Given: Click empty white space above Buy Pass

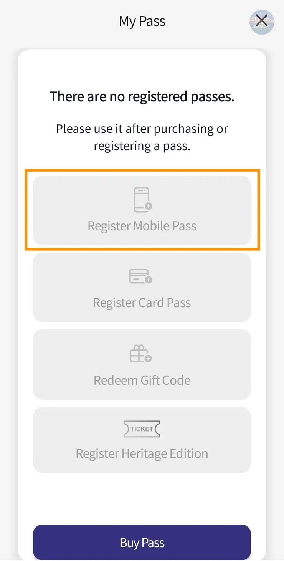Looking at the screenshot, I should point(142,499).
